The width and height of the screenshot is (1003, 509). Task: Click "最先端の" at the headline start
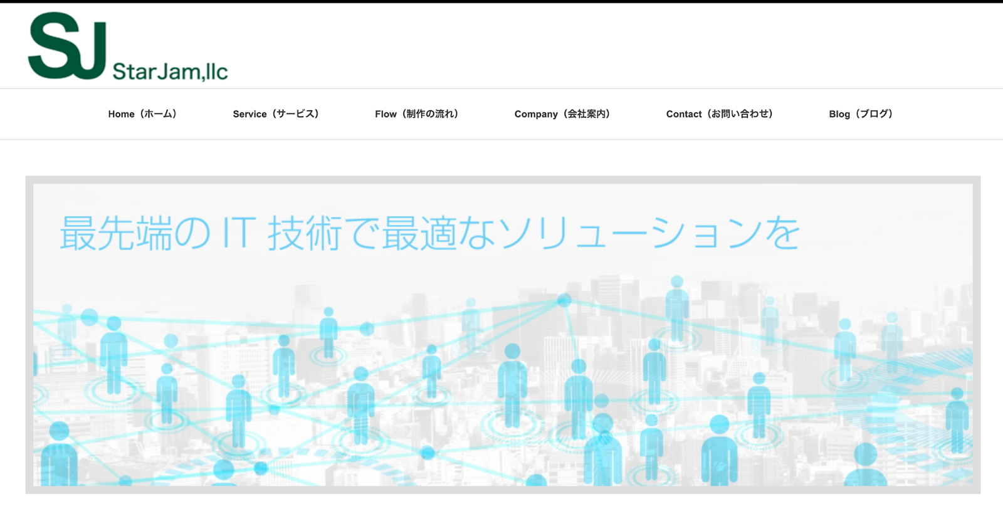(135, 233)
